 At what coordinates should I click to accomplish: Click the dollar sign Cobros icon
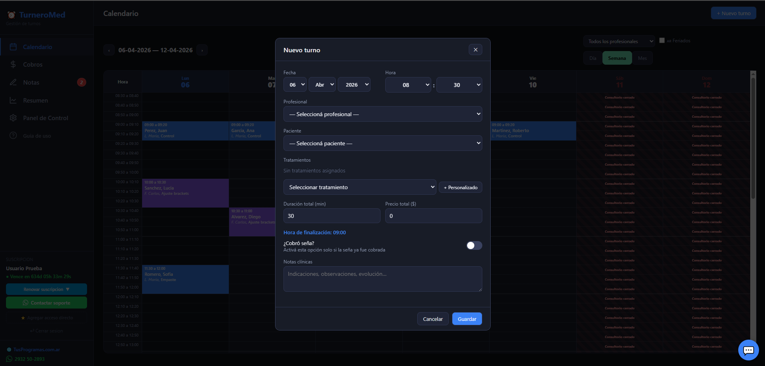click(13, 65)
